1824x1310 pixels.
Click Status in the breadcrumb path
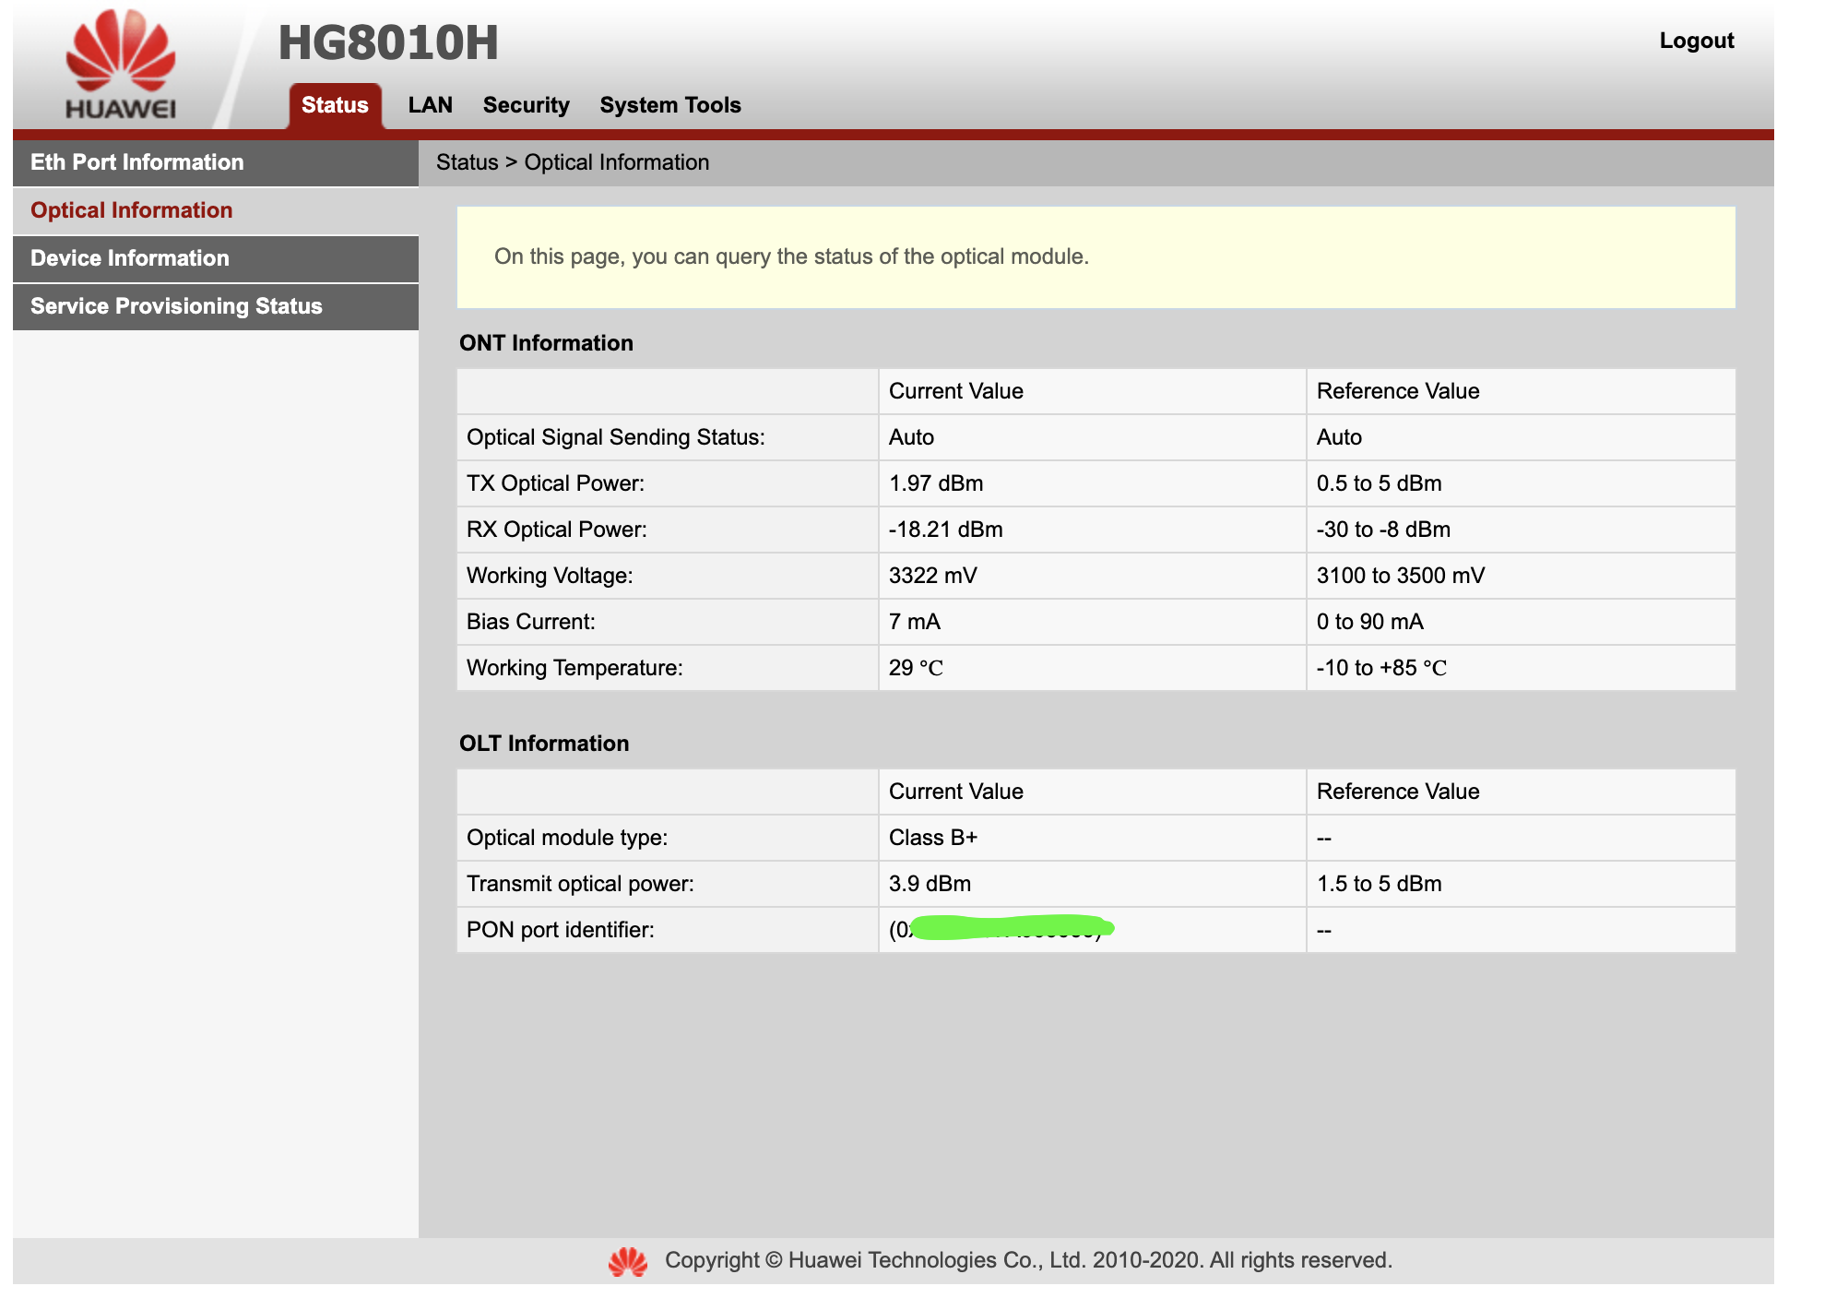[467, 161]
